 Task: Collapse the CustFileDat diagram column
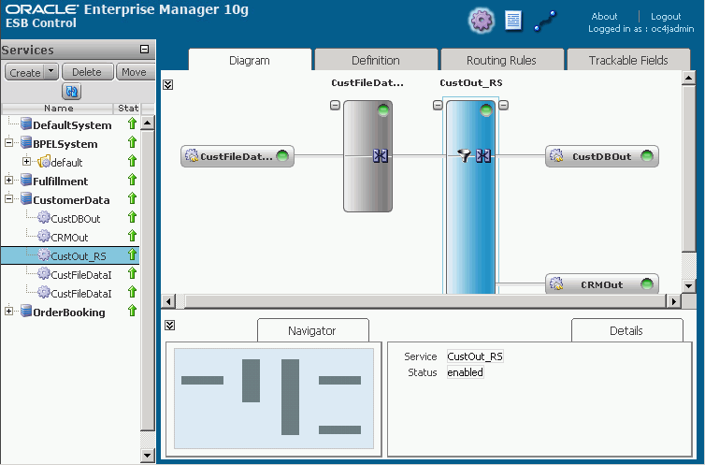click(x=335, y=105)
